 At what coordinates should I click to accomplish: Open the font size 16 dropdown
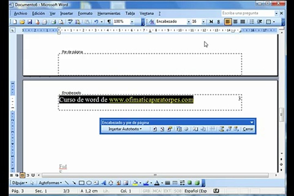pos(203,22)
